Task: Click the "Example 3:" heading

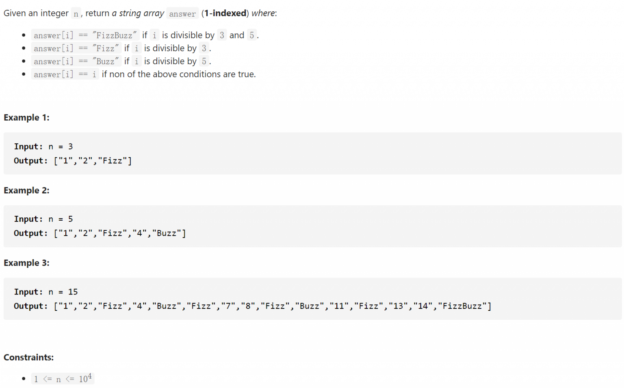Action: pyautogui.click(x=26, y=263)
